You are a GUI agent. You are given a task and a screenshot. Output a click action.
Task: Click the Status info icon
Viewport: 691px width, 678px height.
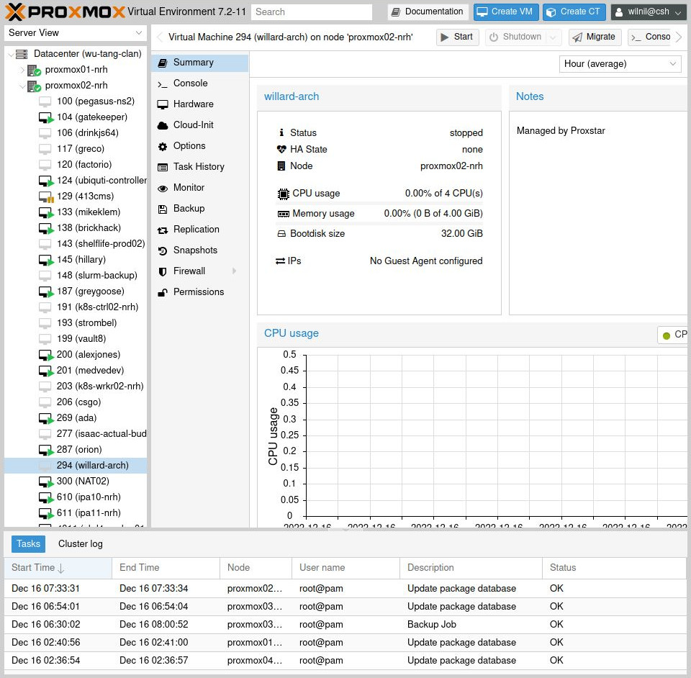click(281, 132)
